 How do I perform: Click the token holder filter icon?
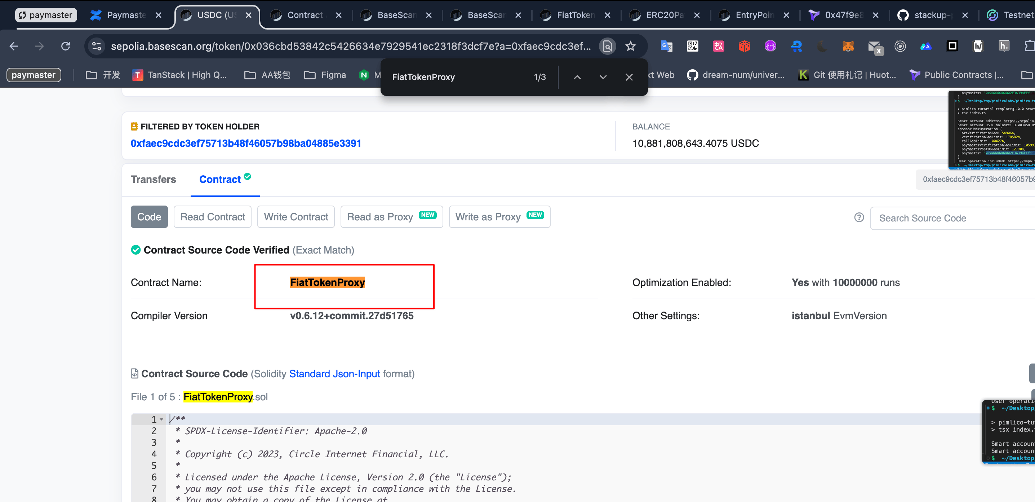(134, 127)
